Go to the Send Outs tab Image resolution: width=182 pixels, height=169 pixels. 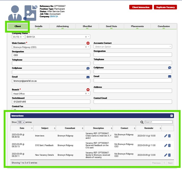click(111, 26)
